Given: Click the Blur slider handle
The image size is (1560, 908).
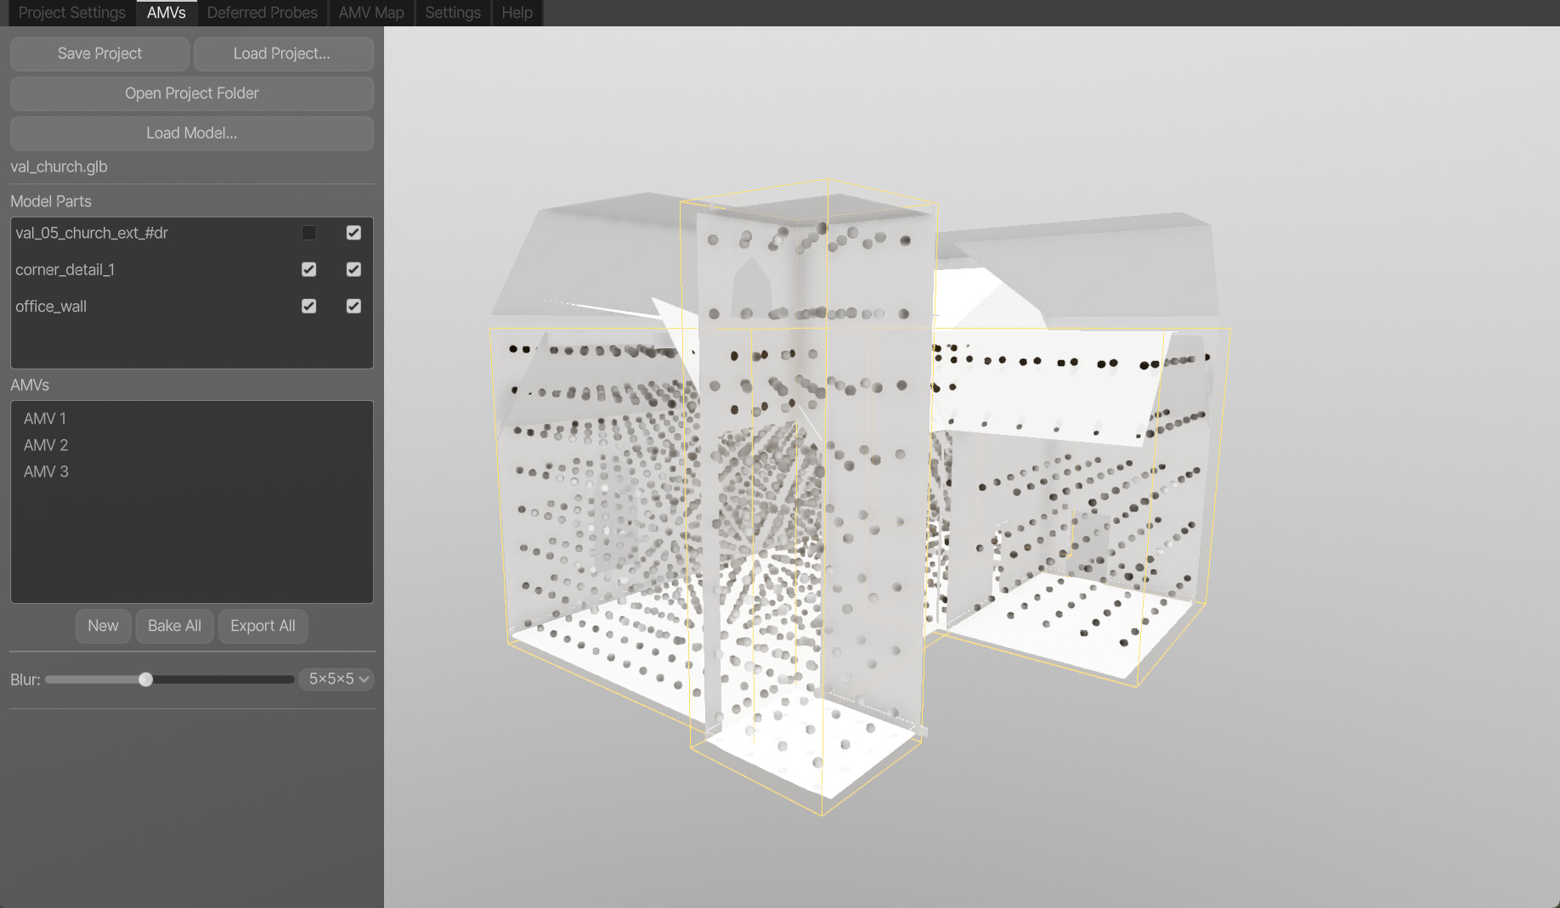Looking at the screenshot, I should [146, 680].
